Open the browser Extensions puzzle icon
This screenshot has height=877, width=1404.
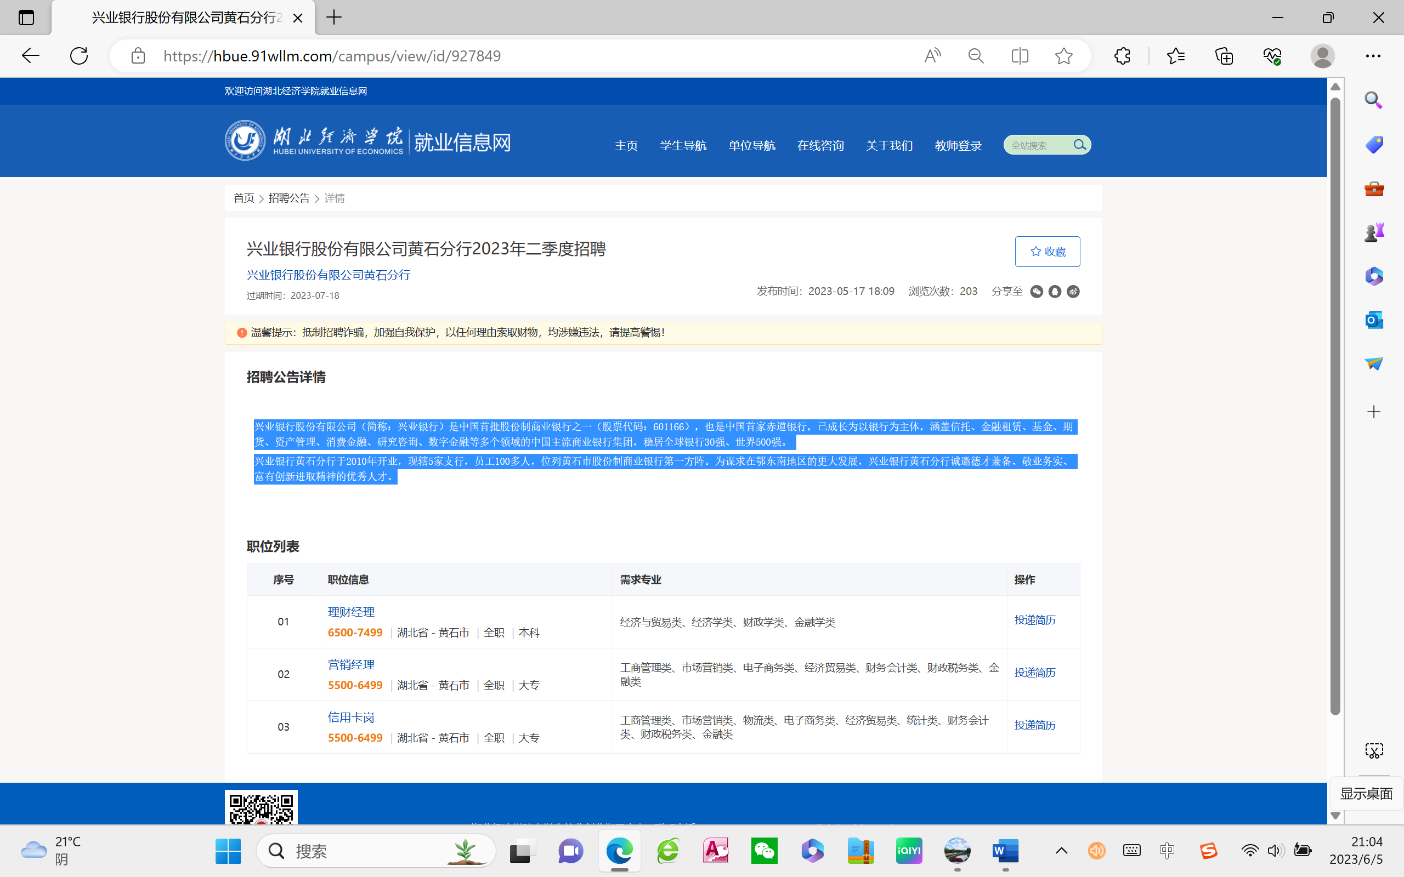point(1122,56)
